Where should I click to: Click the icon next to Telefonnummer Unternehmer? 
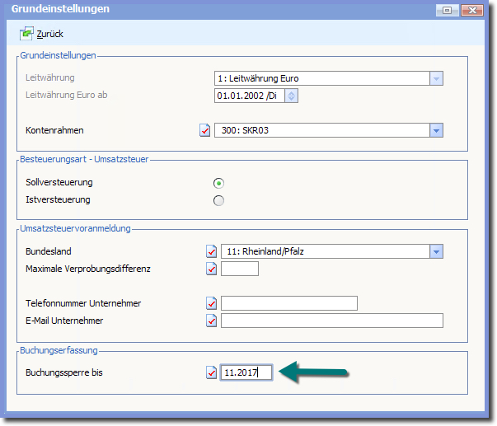point(212,303)
